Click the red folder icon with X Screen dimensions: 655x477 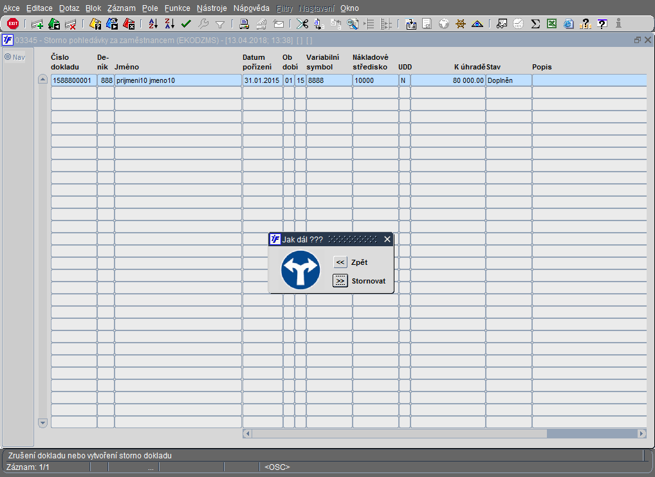(x=129, y=24)
